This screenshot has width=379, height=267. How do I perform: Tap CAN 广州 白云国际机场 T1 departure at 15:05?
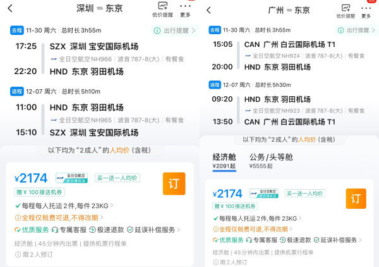coord(290,44)
